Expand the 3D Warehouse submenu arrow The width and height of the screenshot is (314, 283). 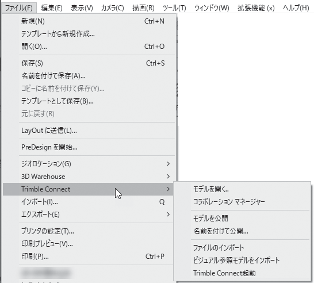[x=168, y=177]
